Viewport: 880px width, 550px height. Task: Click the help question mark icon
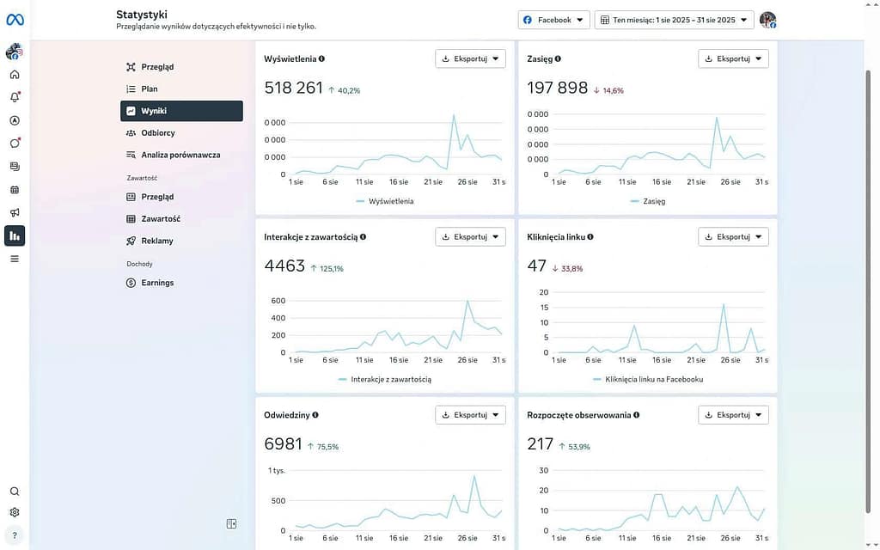pos(15,535)
